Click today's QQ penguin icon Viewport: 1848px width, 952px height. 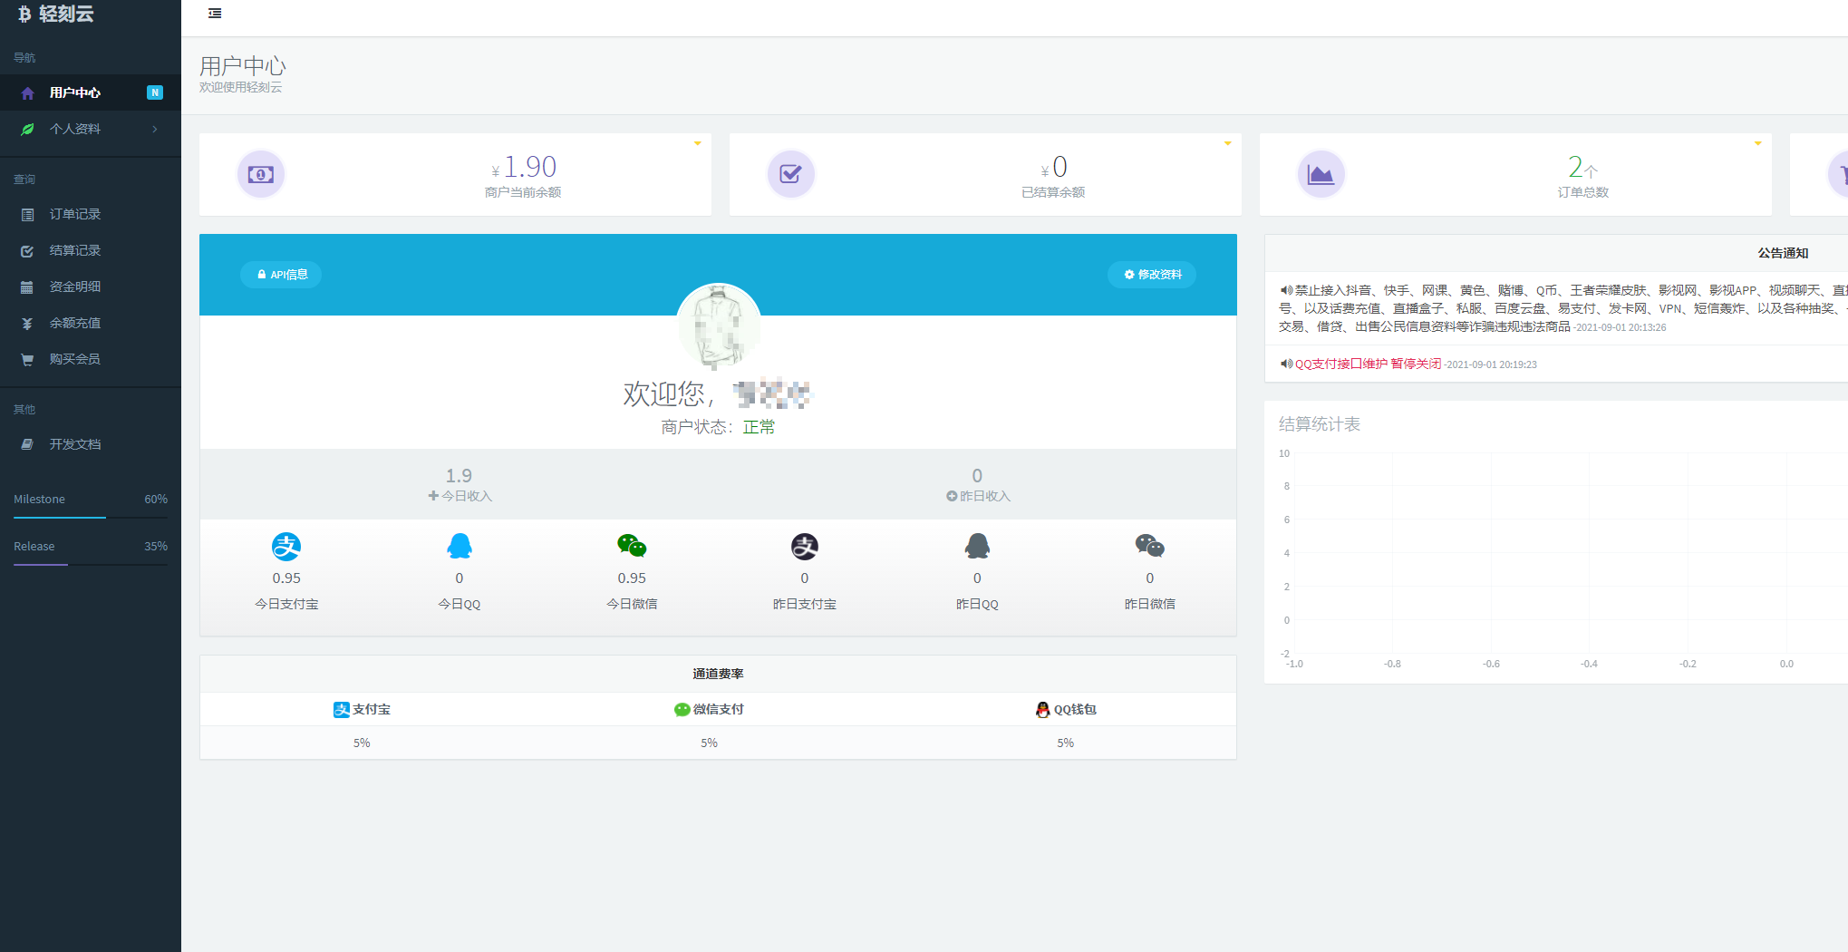[460, 546]
